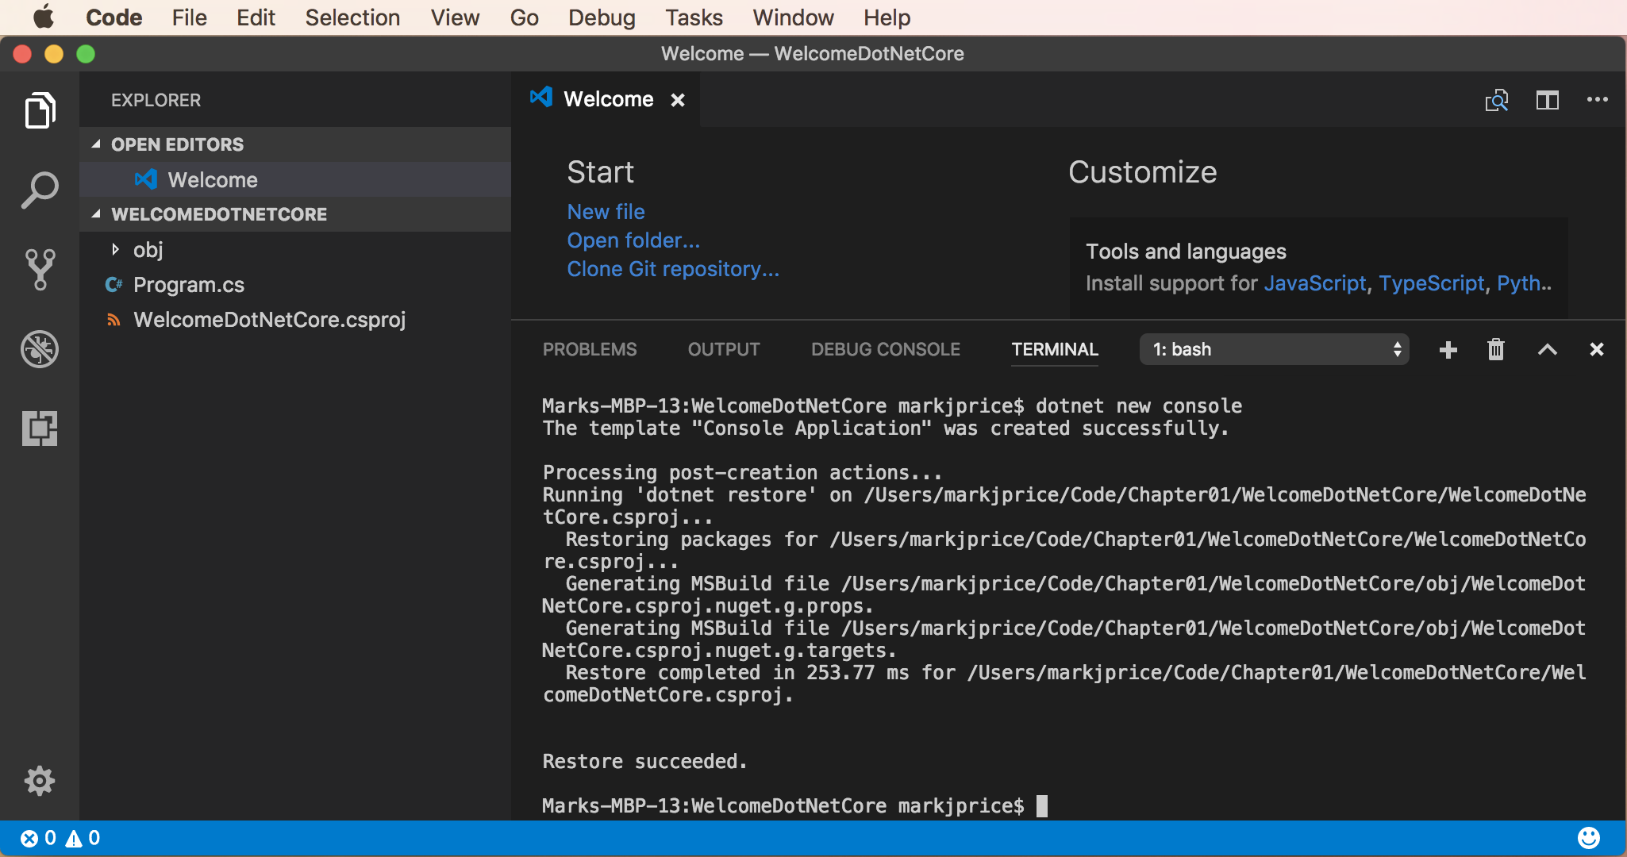Kill the terminal with trash icon

pos(1496,349)
